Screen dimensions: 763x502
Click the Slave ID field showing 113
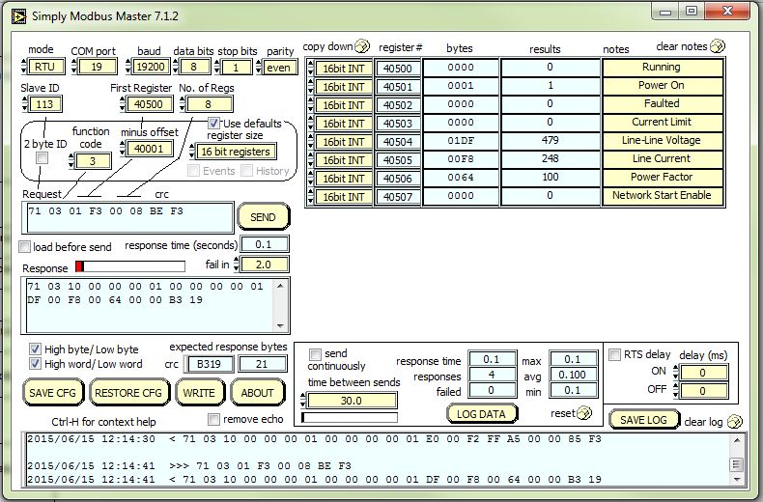point(45,104)
